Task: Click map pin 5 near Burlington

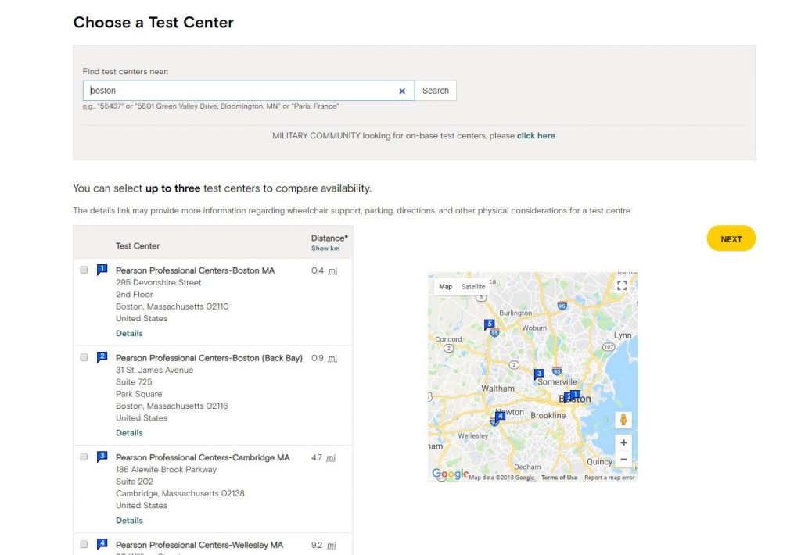Action: pyautogui.click(x=489, y=324)
